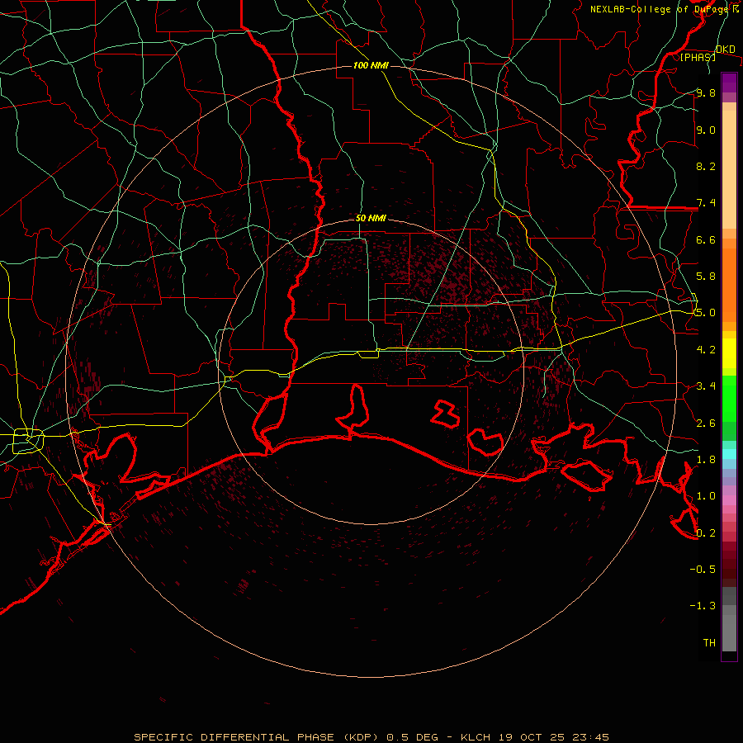Click the [PHAS] units label

coord(698,57)
